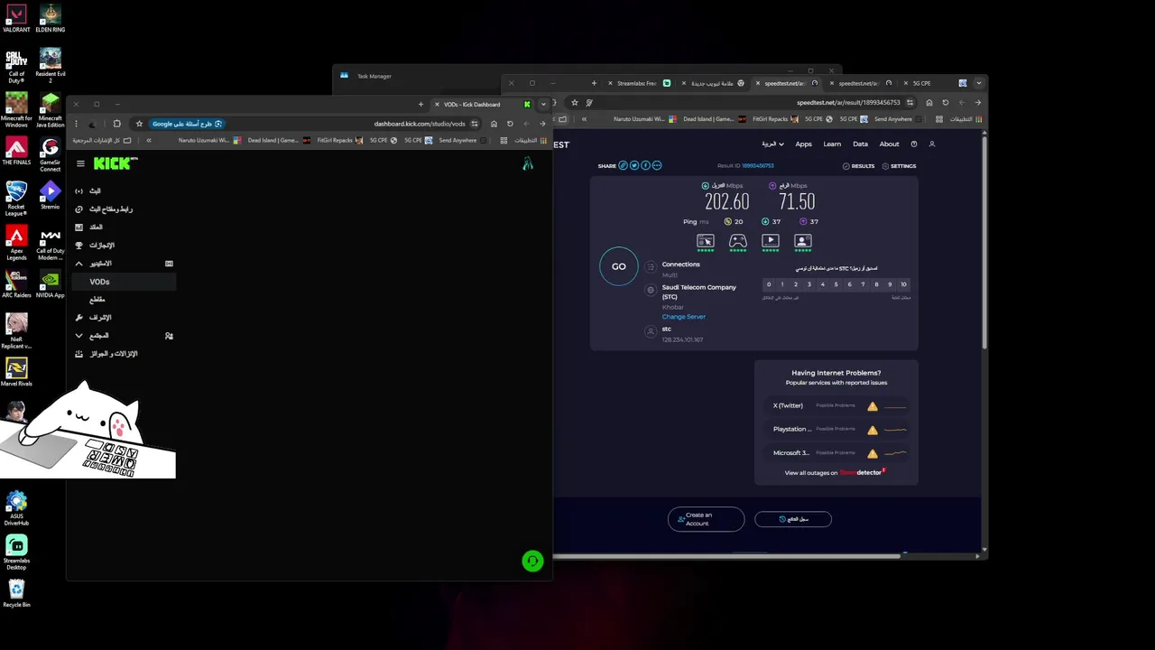The width and height of the screenshot is (1155, 650).
Task: Click the green KICK logo
Action: 115,163
